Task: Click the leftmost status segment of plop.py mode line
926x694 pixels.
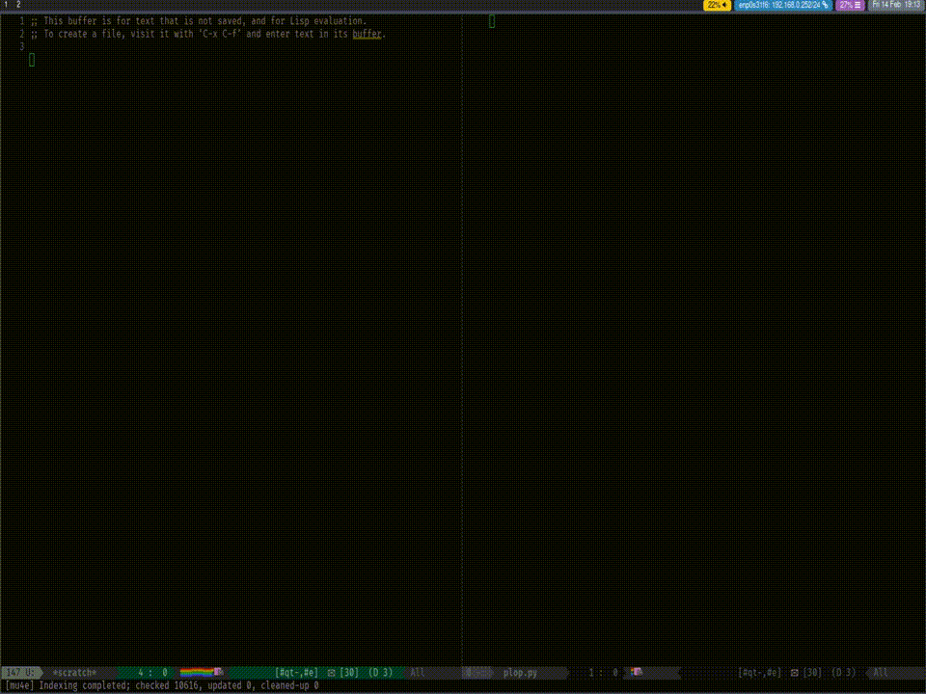Action: pos(477,673)
